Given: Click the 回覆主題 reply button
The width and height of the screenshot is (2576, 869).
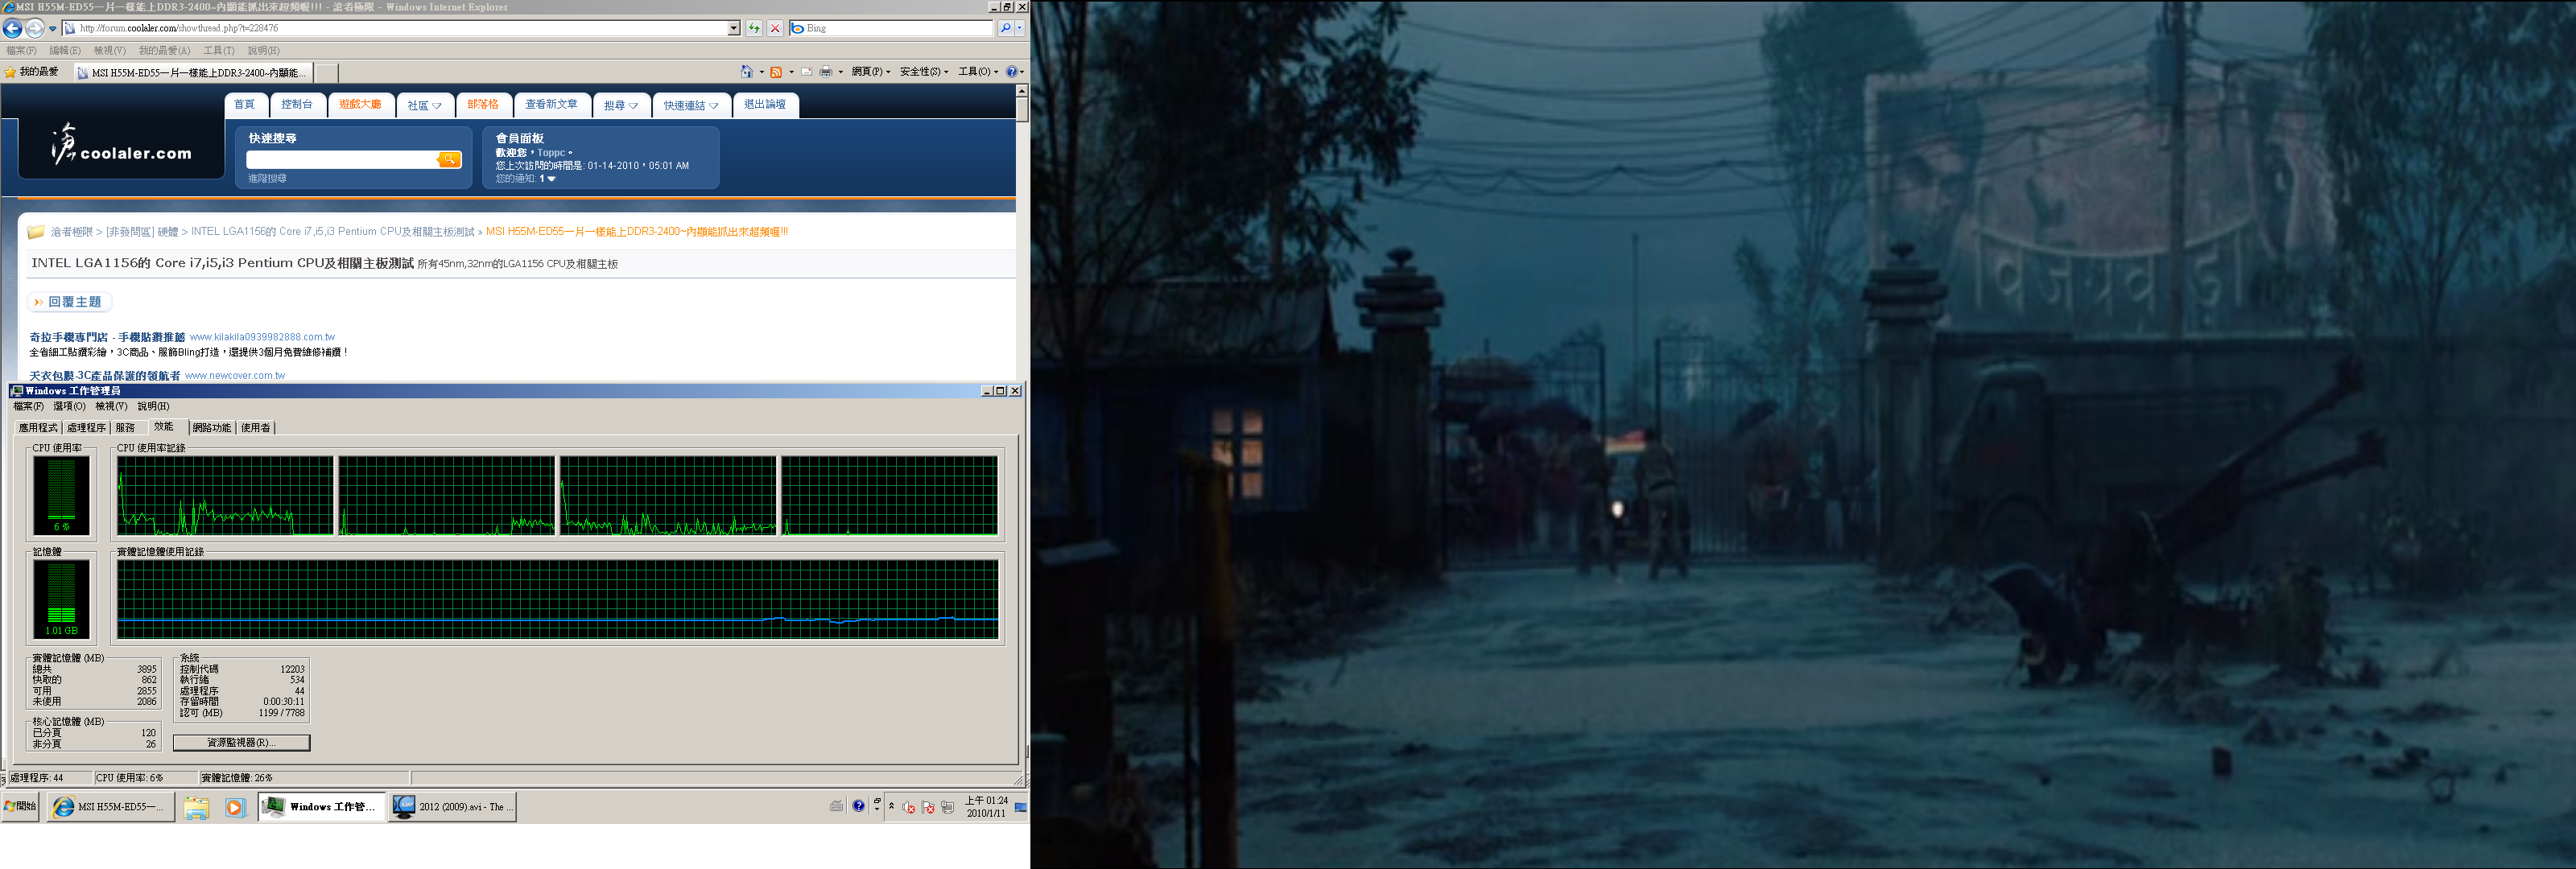Looking at the screenshot, I should coord(69,302).
